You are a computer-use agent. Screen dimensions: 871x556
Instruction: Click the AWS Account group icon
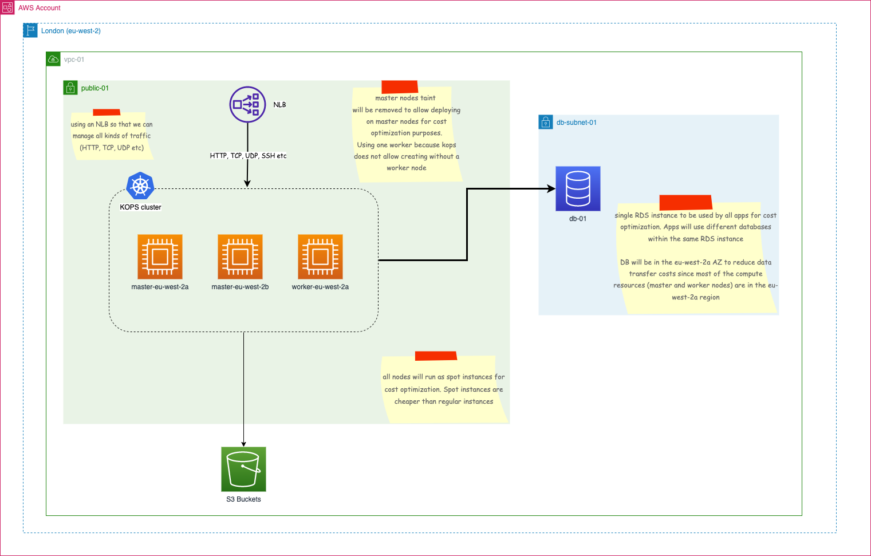[7, 7]
